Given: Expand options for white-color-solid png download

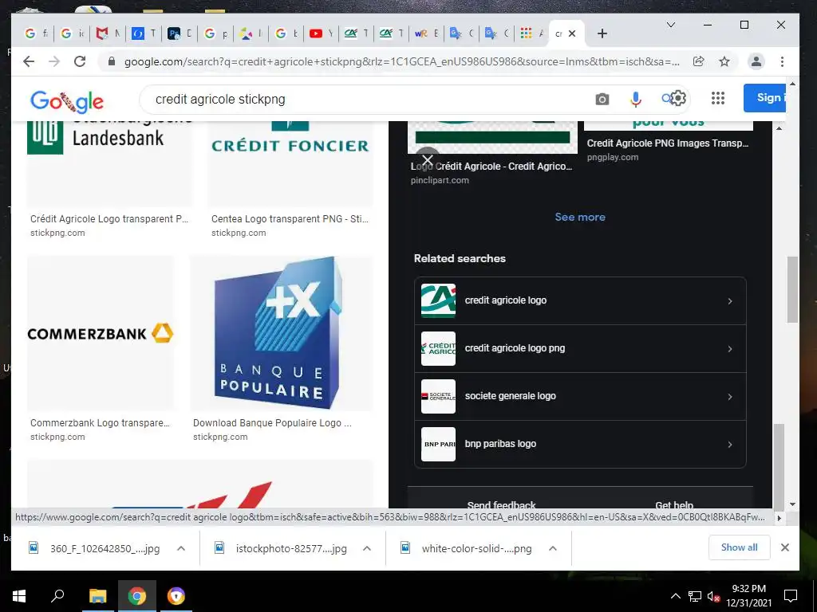Looking at the screenshot, I should pyautogui.click(x=553, y=548).
